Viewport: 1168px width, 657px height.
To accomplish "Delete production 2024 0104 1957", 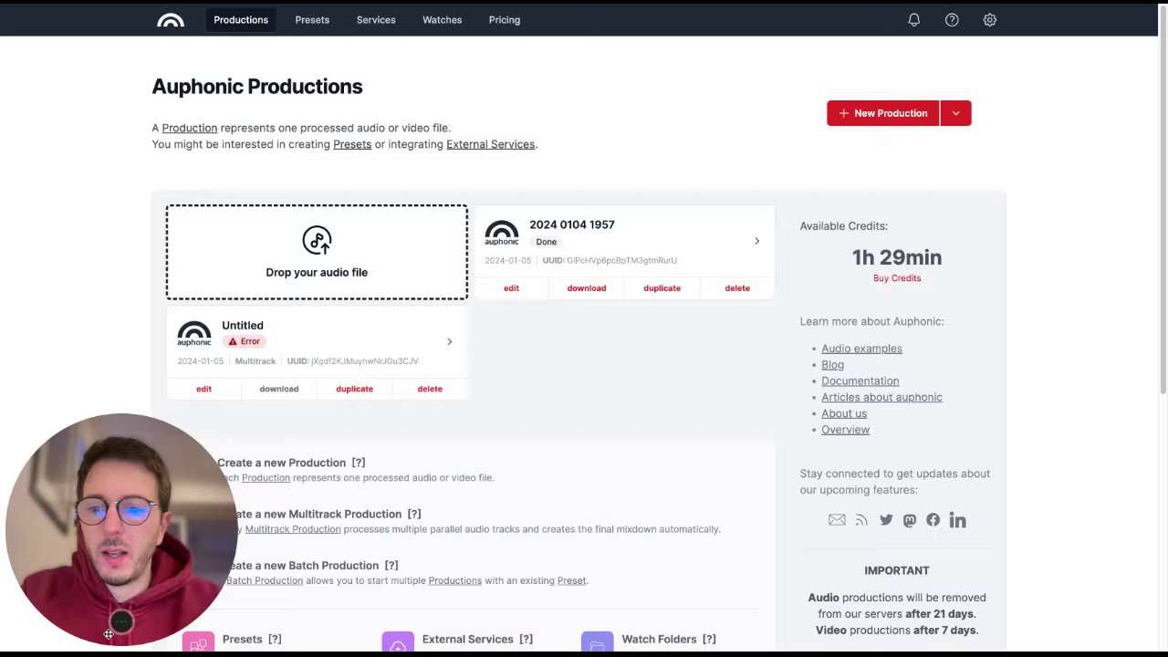I will (737, 288).
